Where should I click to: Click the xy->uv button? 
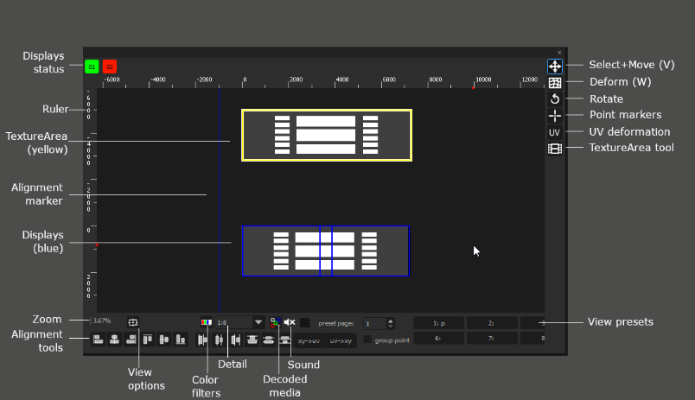(309, 340)
